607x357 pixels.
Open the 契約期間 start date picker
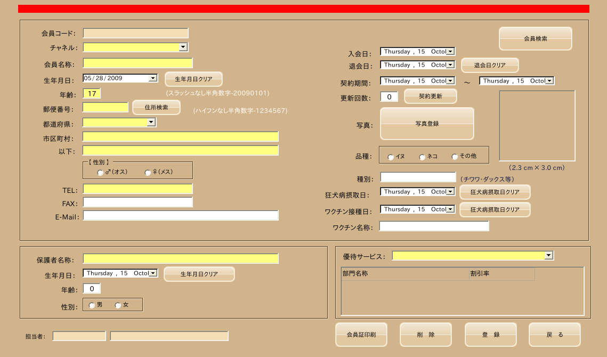pyautogui.click(x=450, y=81)
